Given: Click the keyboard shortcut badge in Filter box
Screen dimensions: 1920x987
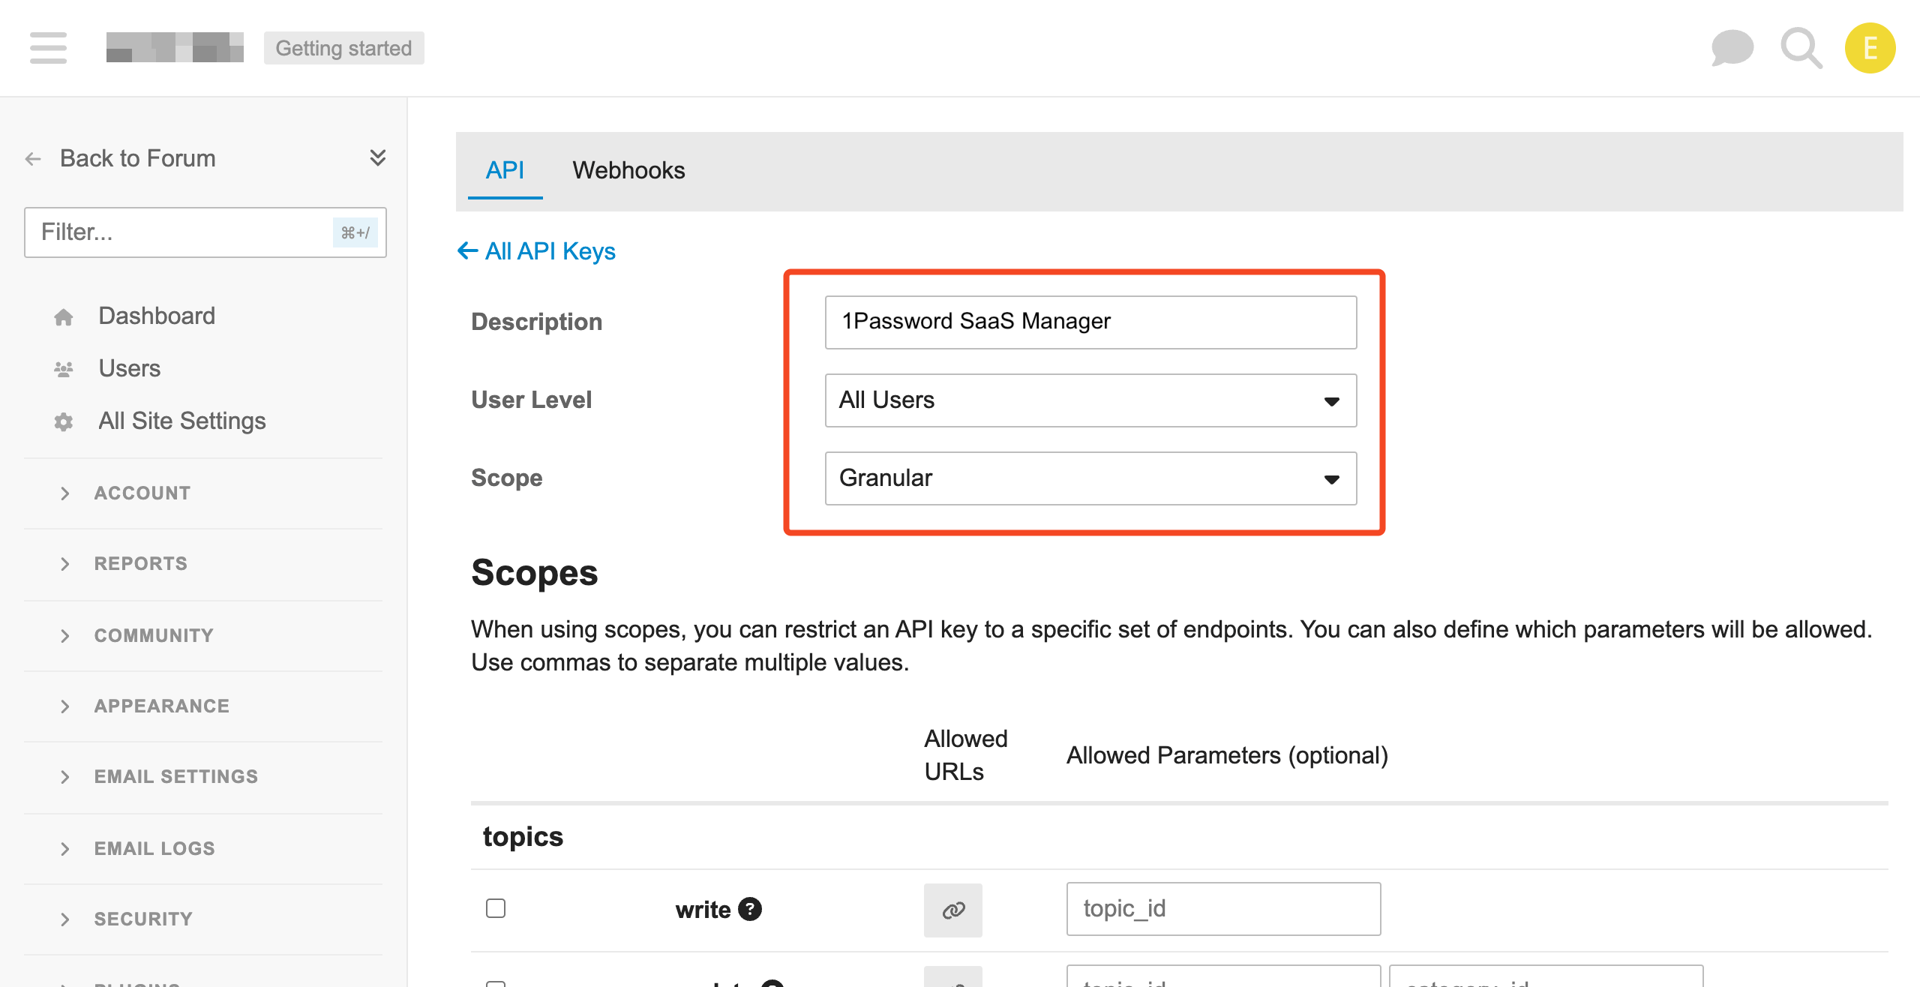Looking at the screenshot, I should coord(355,232).
